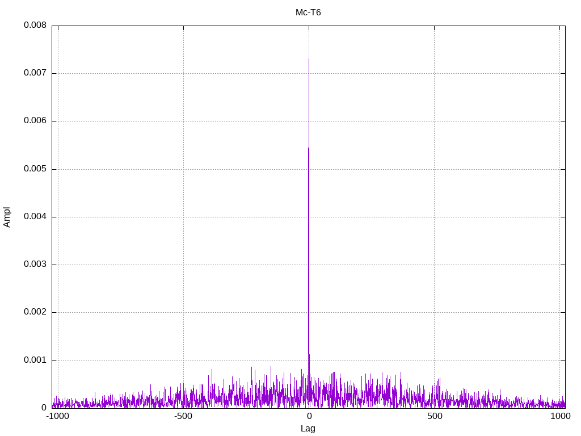Viewport: 581px width, 436px height.
Task: Select the 500 x-axis tick label
Action: click(435, 416)
